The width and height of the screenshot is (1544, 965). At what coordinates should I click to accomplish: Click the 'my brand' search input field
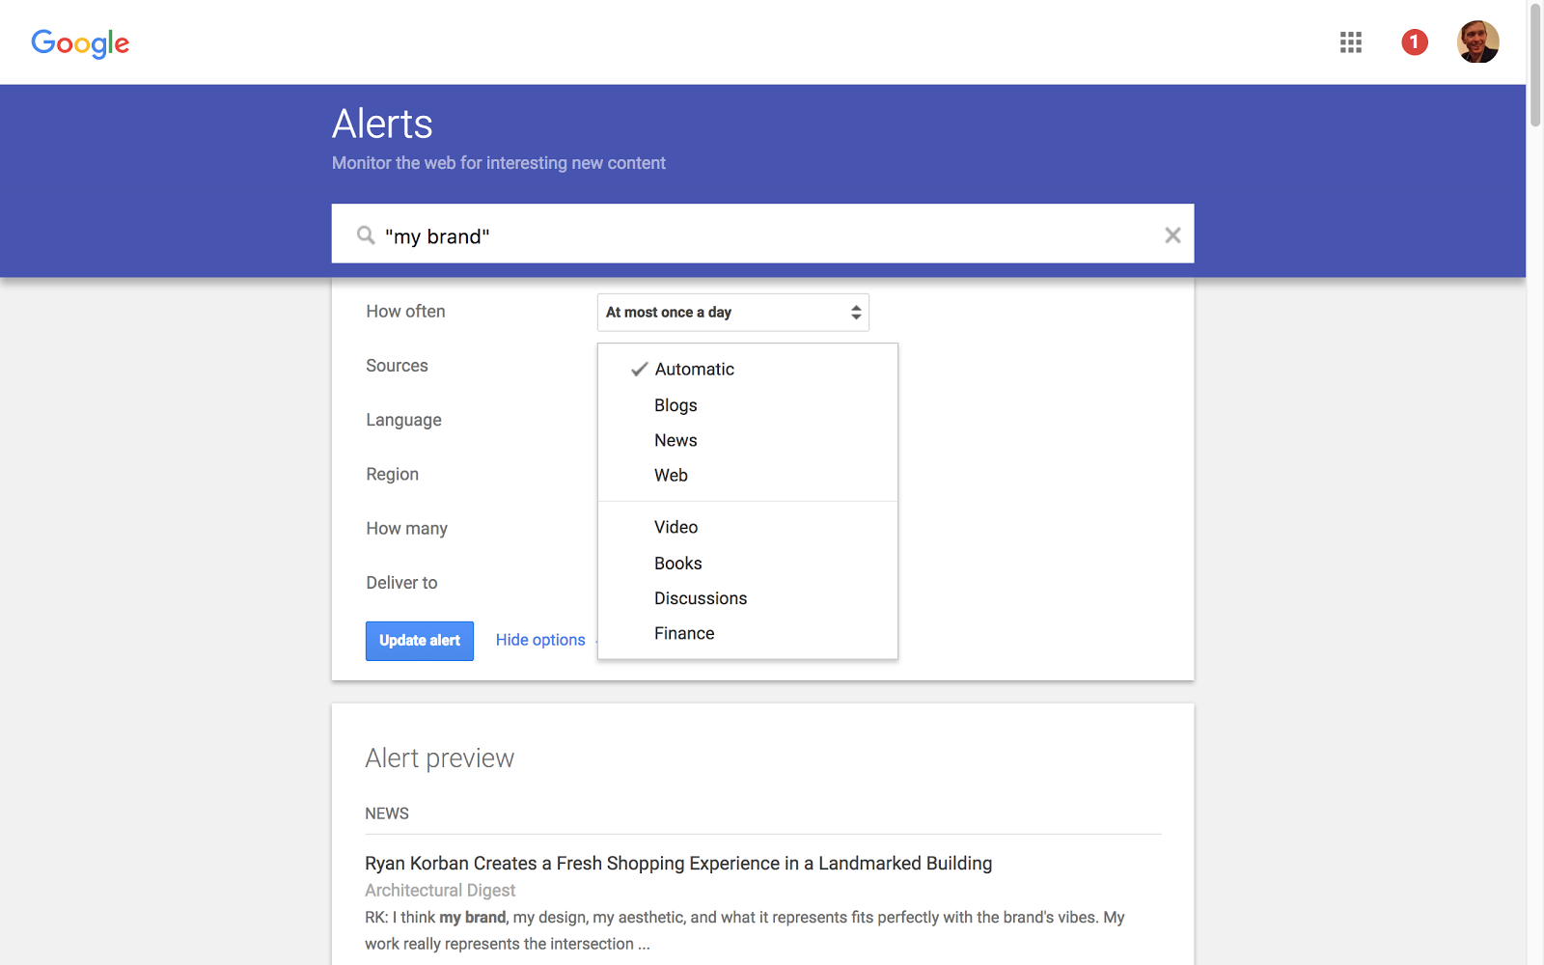pyautogui.click(x=675, y=234)
